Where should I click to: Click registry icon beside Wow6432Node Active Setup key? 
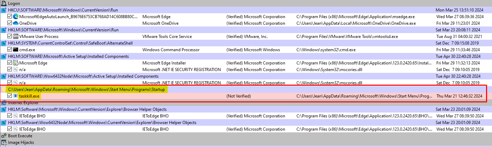pyautogui.click(x=3, y=76)
